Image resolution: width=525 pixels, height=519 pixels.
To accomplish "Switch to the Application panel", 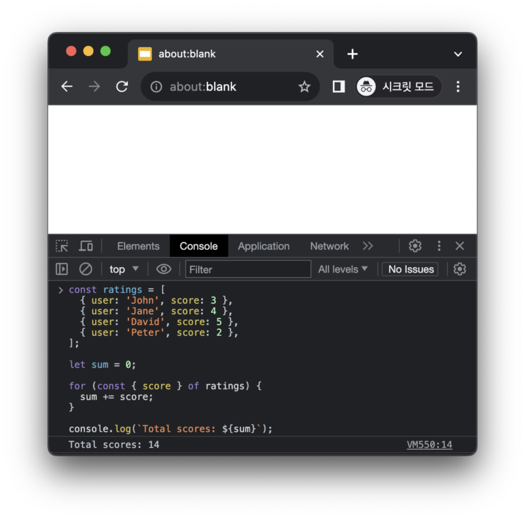I will [264, 247].
